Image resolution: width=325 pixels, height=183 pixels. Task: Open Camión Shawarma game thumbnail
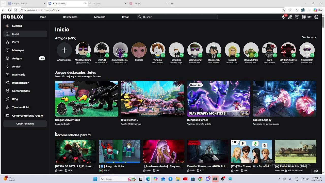click(x=207, y=151)
